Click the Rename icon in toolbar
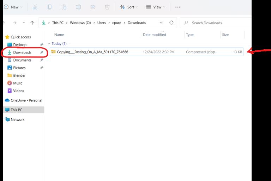271x181 pixels. click(x=78, y=7)
